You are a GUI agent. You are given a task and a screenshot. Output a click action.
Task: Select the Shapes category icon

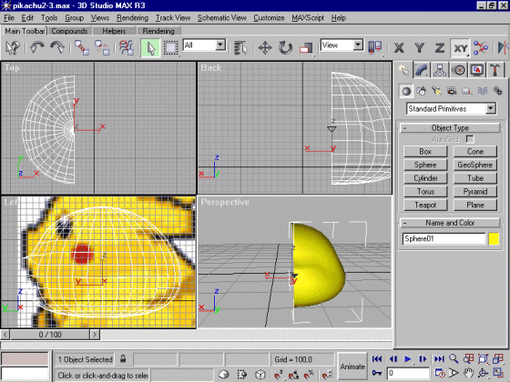tap(421, 91)
